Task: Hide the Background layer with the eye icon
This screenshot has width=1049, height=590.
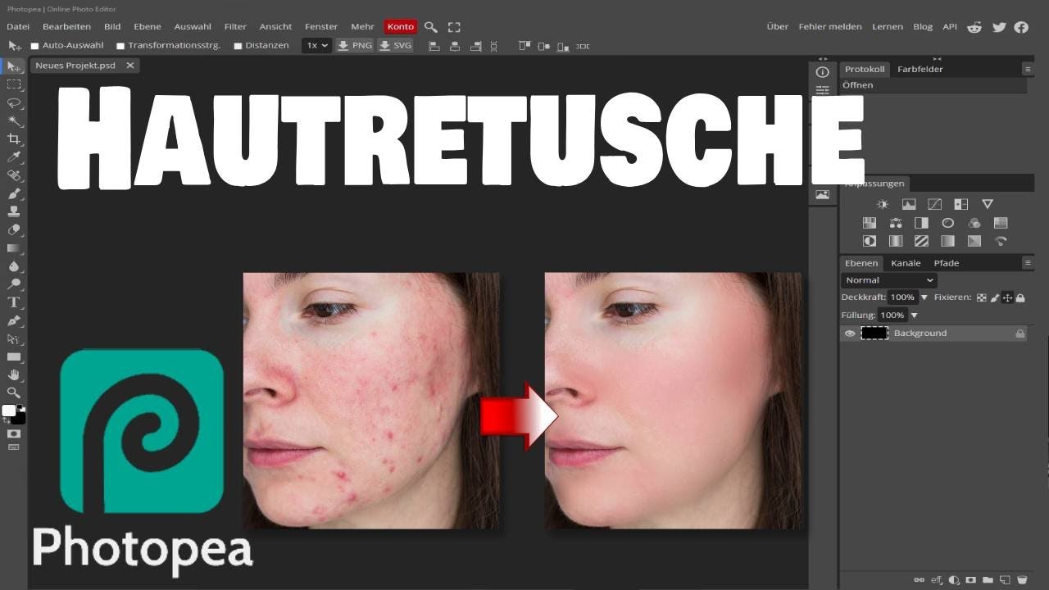Action: [x=850, y=334]
